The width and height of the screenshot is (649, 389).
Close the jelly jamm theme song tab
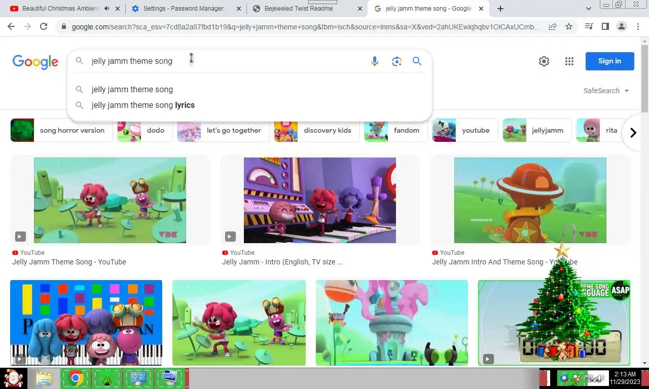[x=481, y=9]
